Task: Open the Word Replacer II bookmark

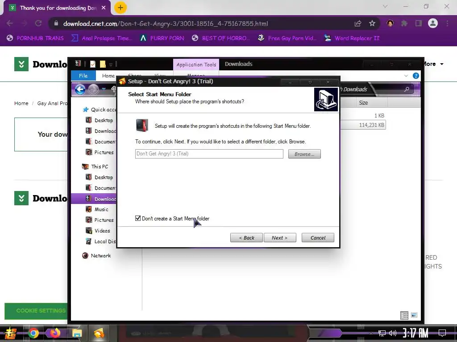Action: (352, 38)
